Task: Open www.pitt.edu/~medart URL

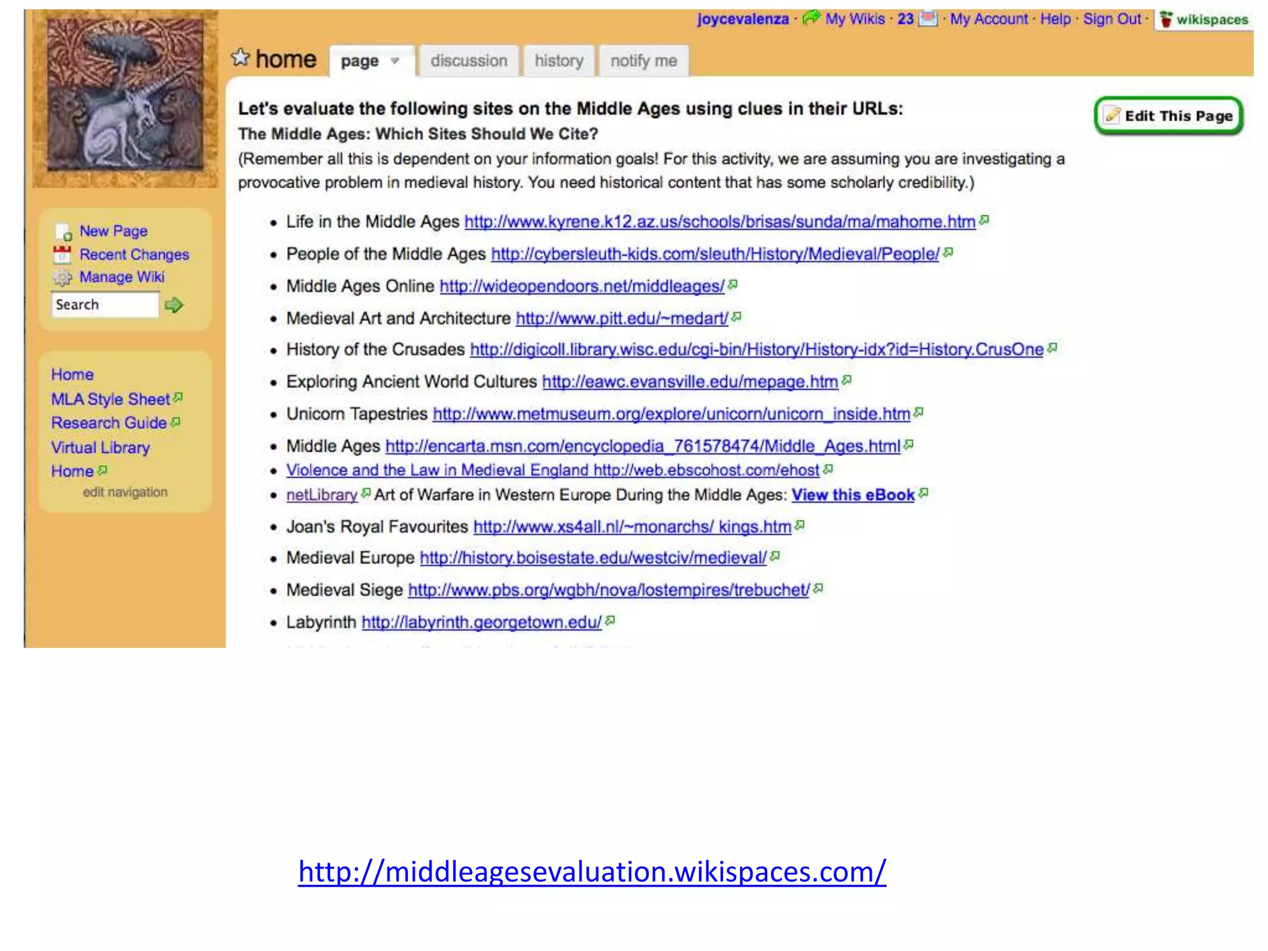Action: point(622,318)
